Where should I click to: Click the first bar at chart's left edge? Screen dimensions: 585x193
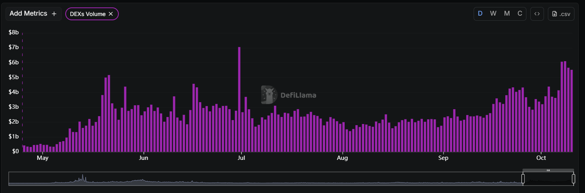tap(24, 148)
